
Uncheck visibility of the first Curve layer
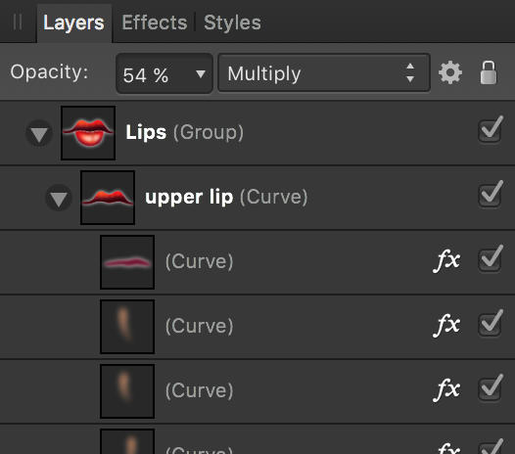(x=491, y=258)
